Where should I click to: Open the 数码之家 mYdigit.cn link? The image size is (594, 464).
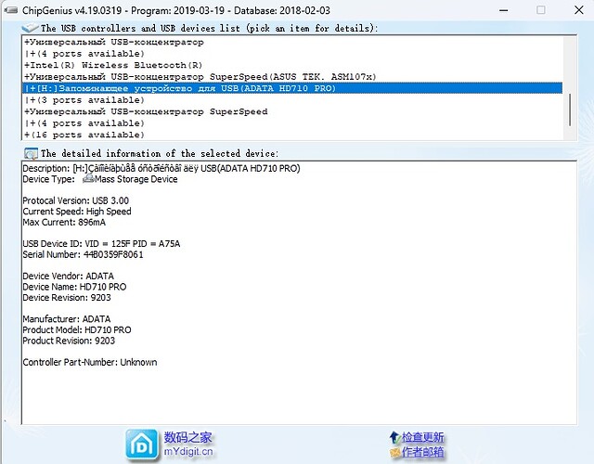(x=188, y=445)
